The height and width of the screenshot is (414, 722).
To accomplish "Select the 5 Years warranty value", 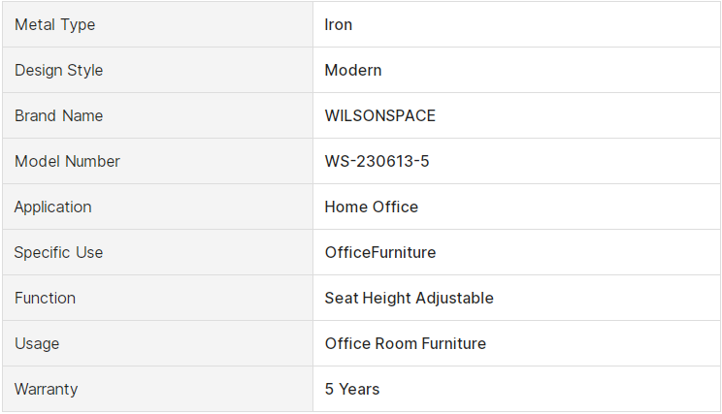I will (x=352, y=389).
